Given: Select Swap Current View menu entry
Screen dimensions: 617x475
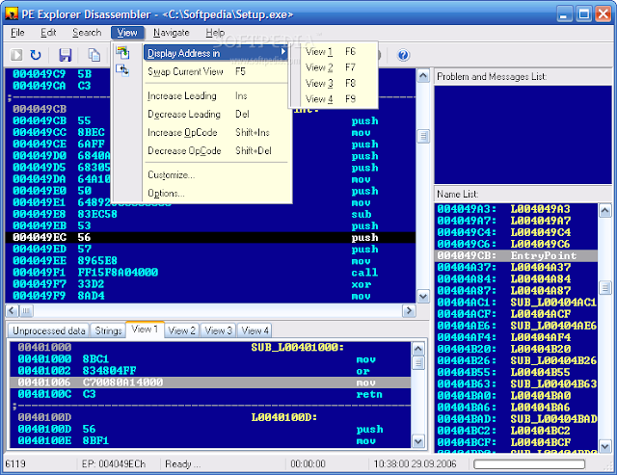Looking at the screenshot, I should pyautogui.click(x=216, y=71).
